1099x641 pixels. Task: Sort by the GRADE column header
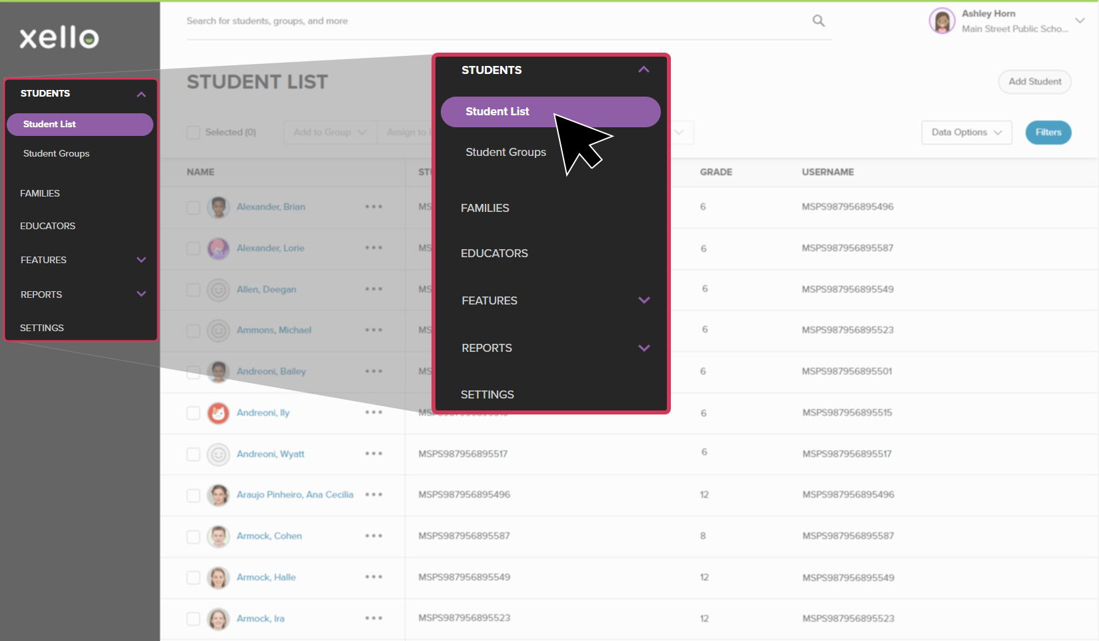[716, 172]
